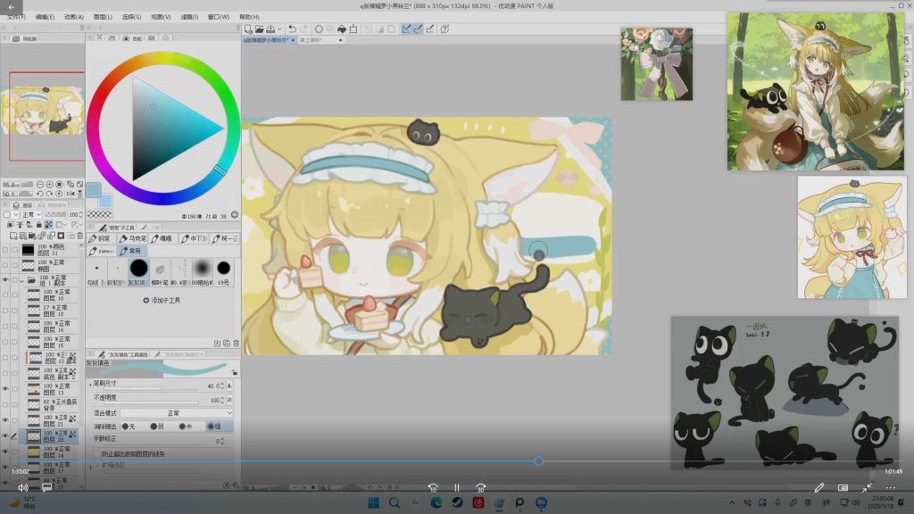Viewport: 914px width, 514px height.
Task: Enable the 防止超出参照图层的线条 checkbox
Action: 97,453
